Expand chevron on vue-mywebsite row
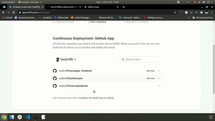Image resolution: width=215 pixels, height=121 pixels. click(159, 86)
